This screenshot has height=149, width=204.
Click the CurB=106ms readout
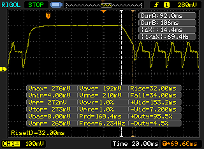(x=167, y=23)
